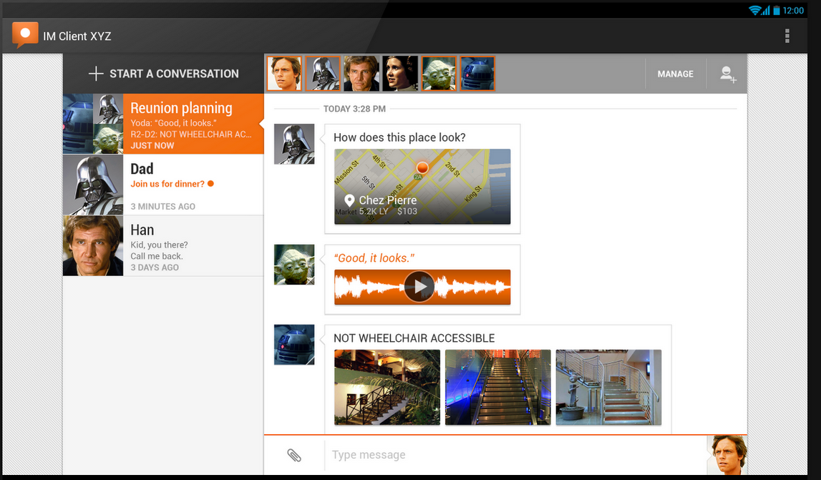This screenshot has height=480, width=821.
Task: Select Leia's avatar in participant strip
Action: (x=400, y=74)
